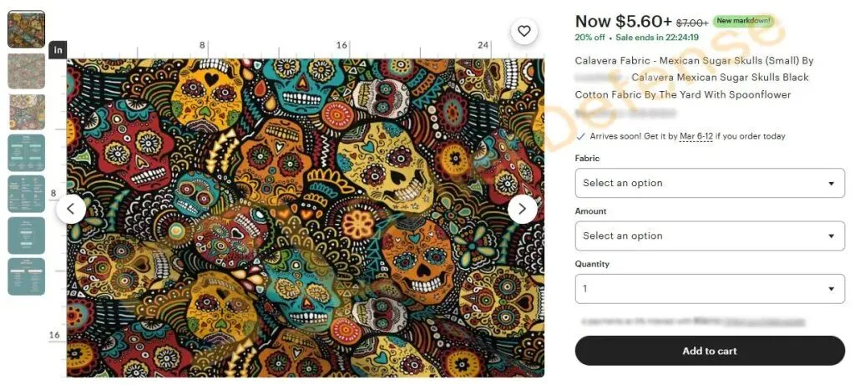The width and height of the screenshot is (855, 385).
Task: View the sixth thumbnail in the strip
Action: click(26, 236)
